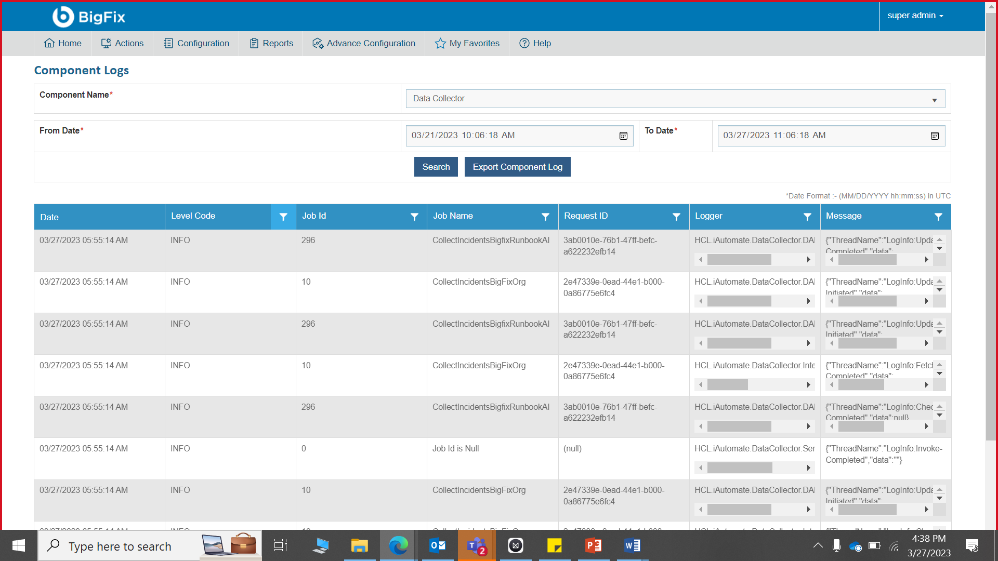
Task: Expand the Component Name dropdown
Action: tap(934, 100)
